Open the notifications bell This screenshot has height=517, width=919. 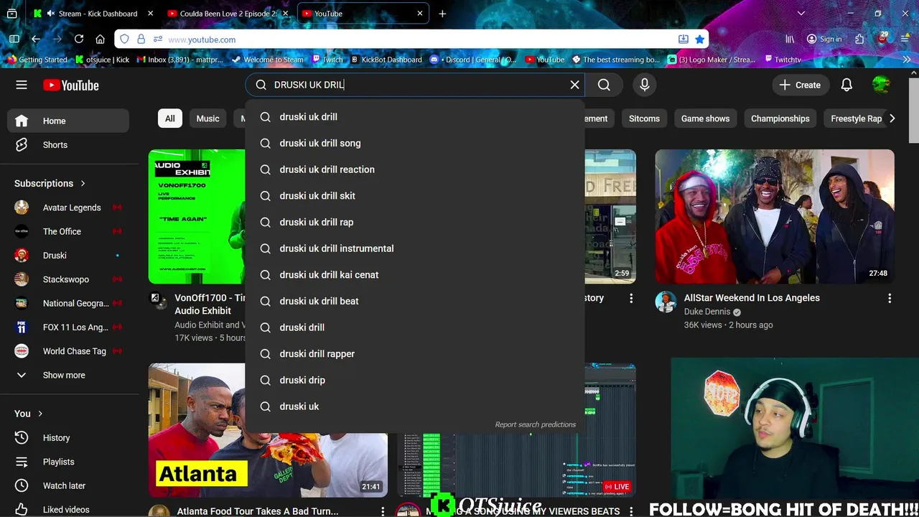846,85
